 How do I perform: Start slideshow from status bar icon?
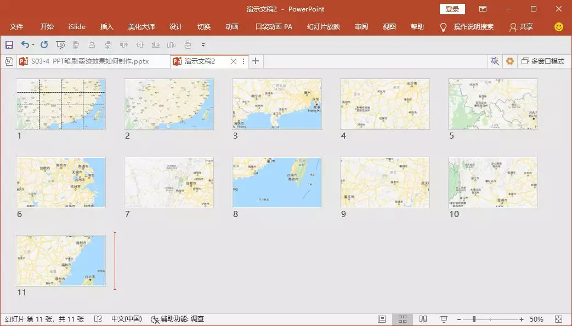point(444,319)
